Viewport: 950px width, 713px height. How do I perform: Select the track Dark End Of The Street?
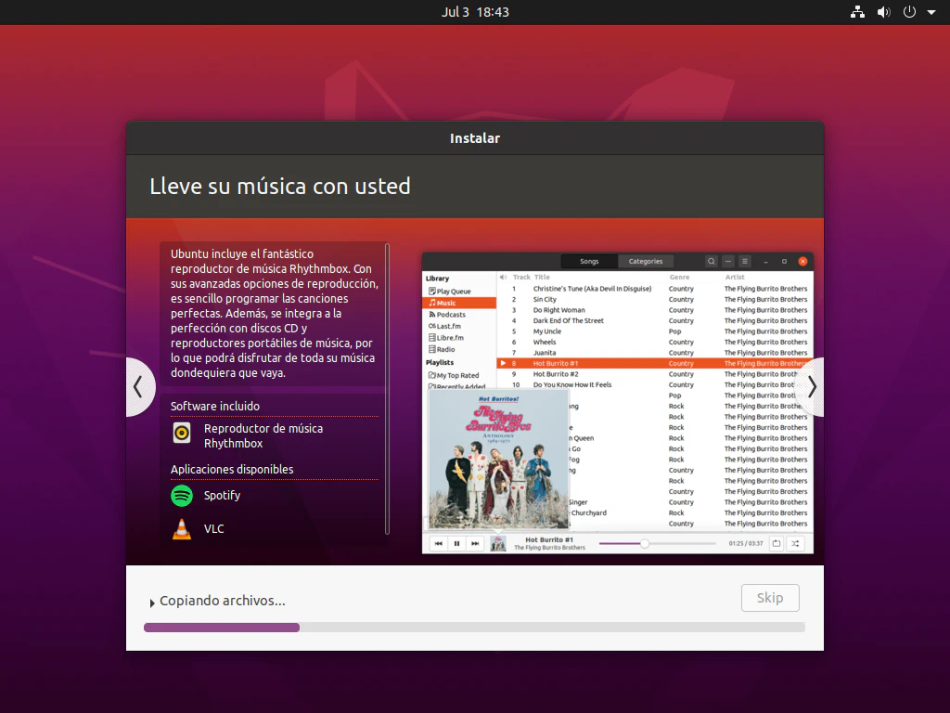click(x=654, y=320)
